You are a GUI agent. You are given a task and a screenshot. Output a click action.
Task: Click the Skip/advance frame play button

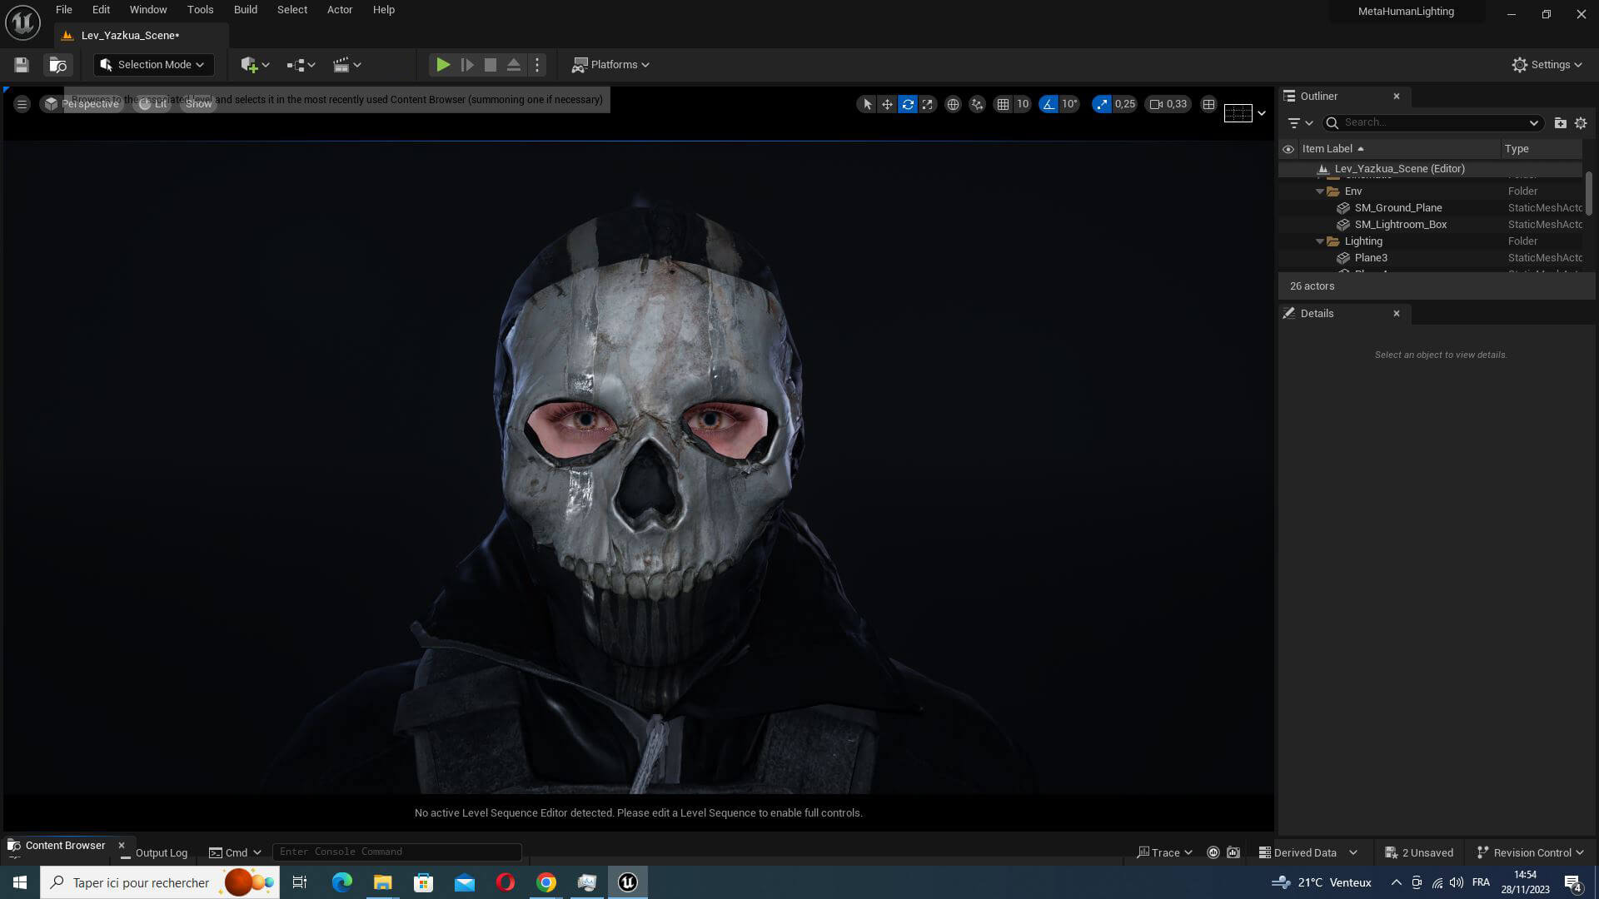click(x=467, y=65)
